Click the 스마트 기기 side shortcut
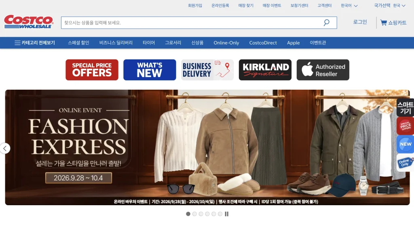The width and height of the screenshot is (414, 225). click(x=406, y=107)
